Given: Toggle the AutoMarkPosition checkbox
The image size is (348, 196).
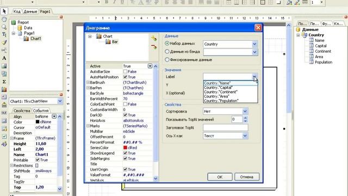Looking at the screenshot, I should pyautogui.click(x=125, y=77).
